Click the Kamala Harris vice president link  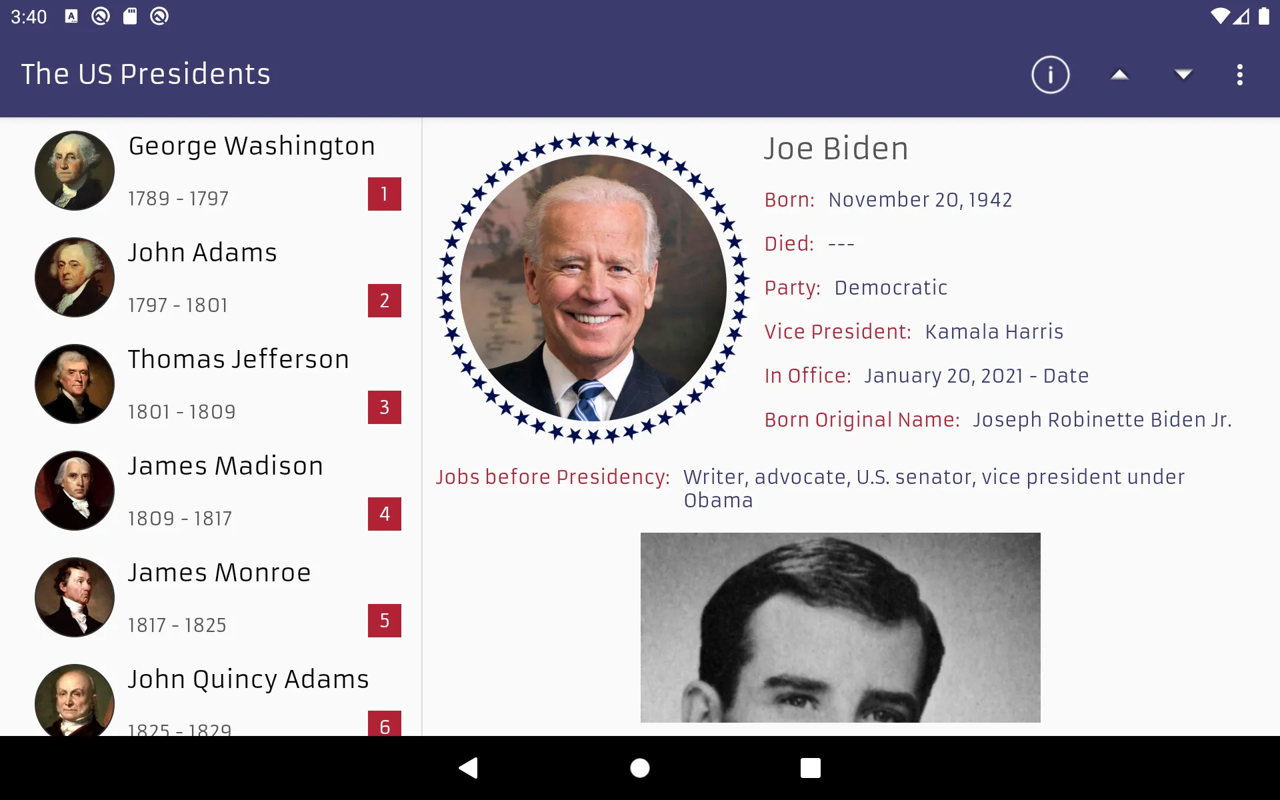[x=994, y=332]
